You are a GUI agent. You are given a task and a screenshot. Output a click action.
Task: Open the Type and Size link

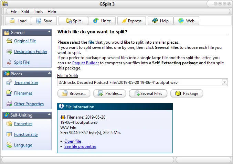26,83
